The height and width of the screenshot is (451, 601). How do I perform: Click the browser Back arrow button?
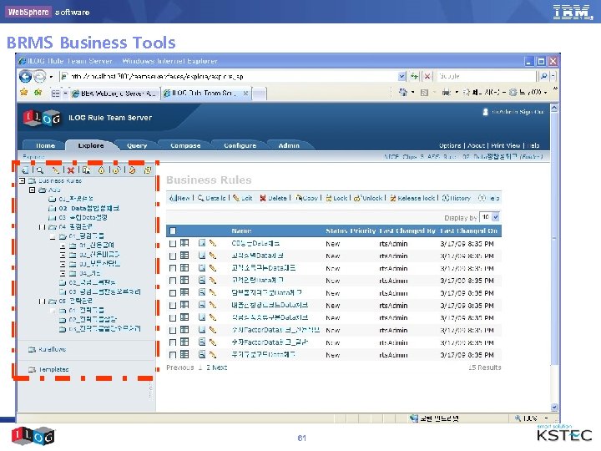pyautogui.click(x=26, y=77)
